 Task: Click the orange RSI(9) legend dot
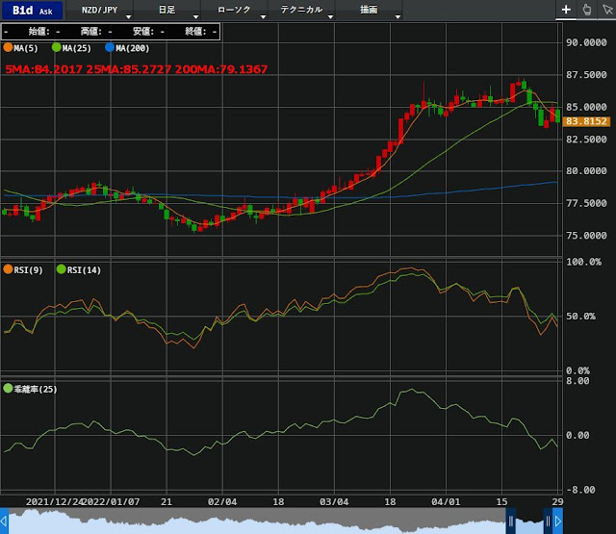point(8,269)
